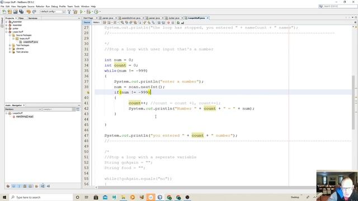Toggle Fully Qualified Names in Navigator
Screen dimensions: 358x201
(36, 186)
